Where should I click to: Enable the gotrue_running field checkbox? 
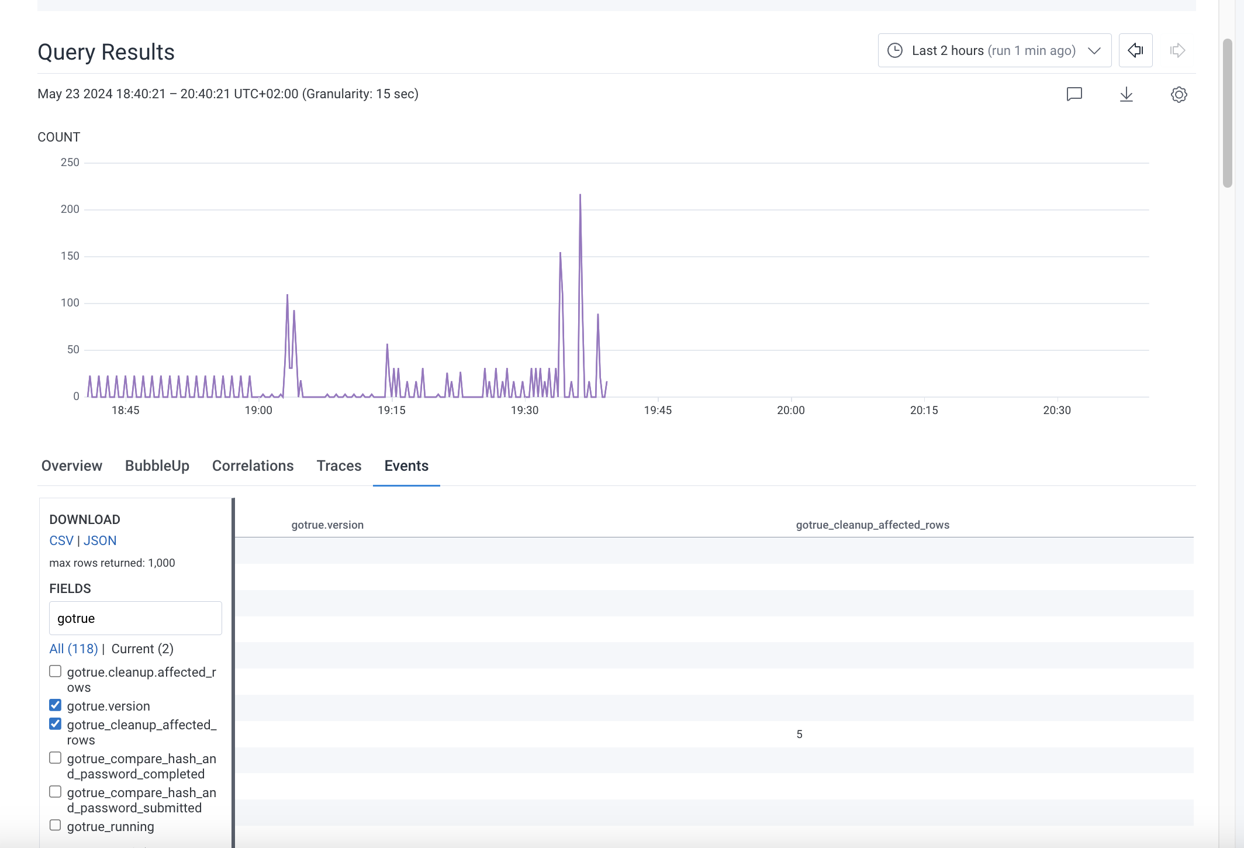(x=56, y=825)
